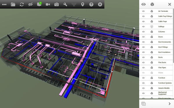Hide the Ducts category with eye icon
Image resolution: width=174 pixels, height=108 pixels.
pos(143,57)
